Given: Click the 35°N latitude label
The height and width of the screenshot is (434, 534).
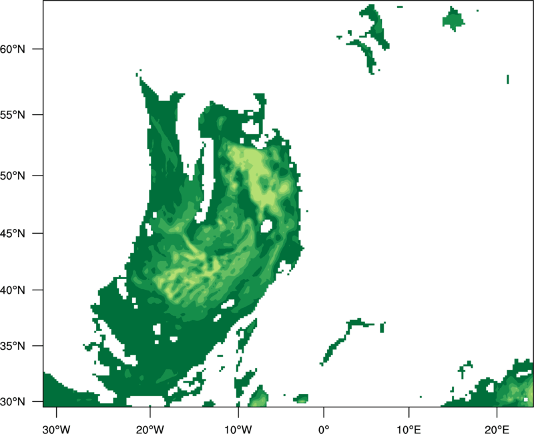Looking at the screenshot, I should point(12,346).
